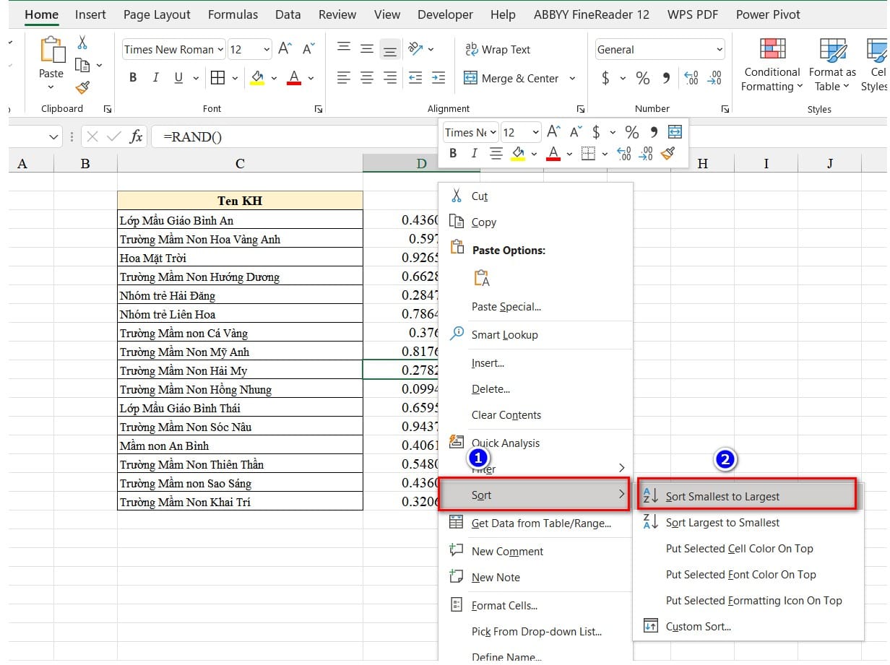Screen dimensions: 890x665
Task: Click the Cut scissors icon in ribbon
Action: pos(82,43)
